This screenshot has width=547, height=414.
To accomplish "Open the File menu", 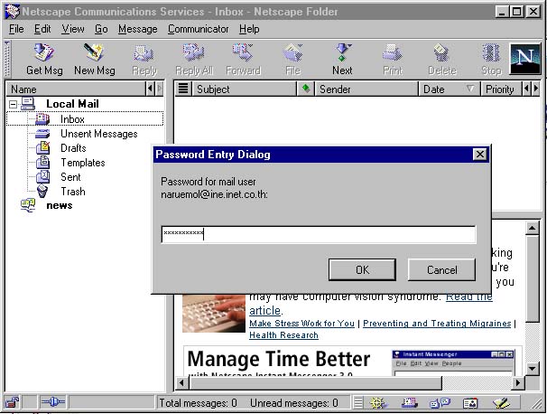I will [16, 29].
